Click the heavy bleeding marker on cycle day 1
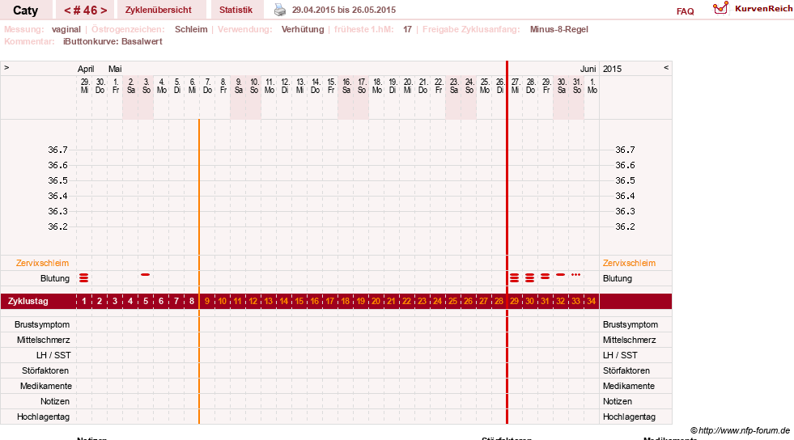The image size is (794, 440). coord(84,277)
